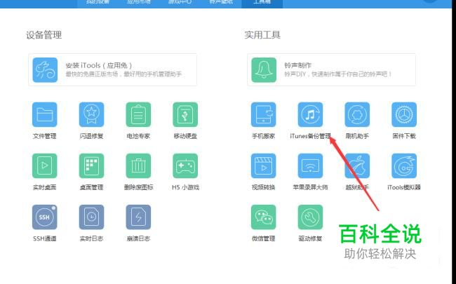Click 删除废图标 delete junk icons tool

pyautogui.click(x=138, y=165)
